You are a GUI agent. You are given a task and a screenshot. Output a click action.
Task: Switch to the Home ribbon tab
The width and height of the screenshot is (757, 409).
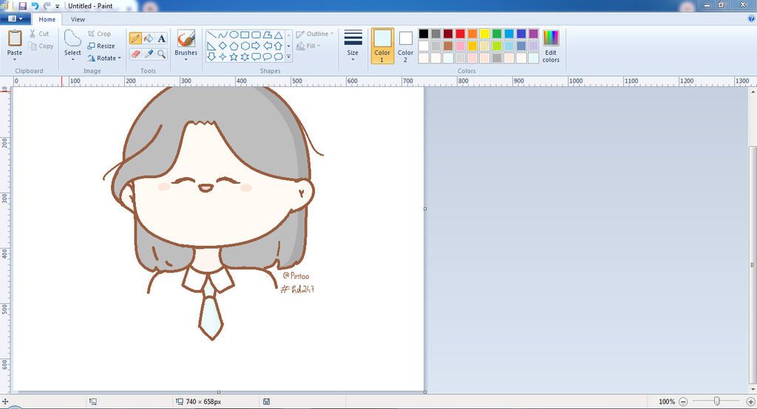coord(47,19)
